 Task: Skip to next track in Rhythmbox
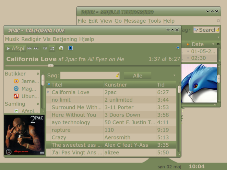tap(36, 48)
